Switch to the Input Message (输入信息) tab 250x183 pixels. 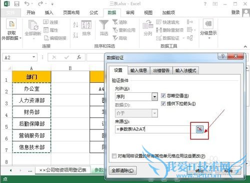point(138,71)
